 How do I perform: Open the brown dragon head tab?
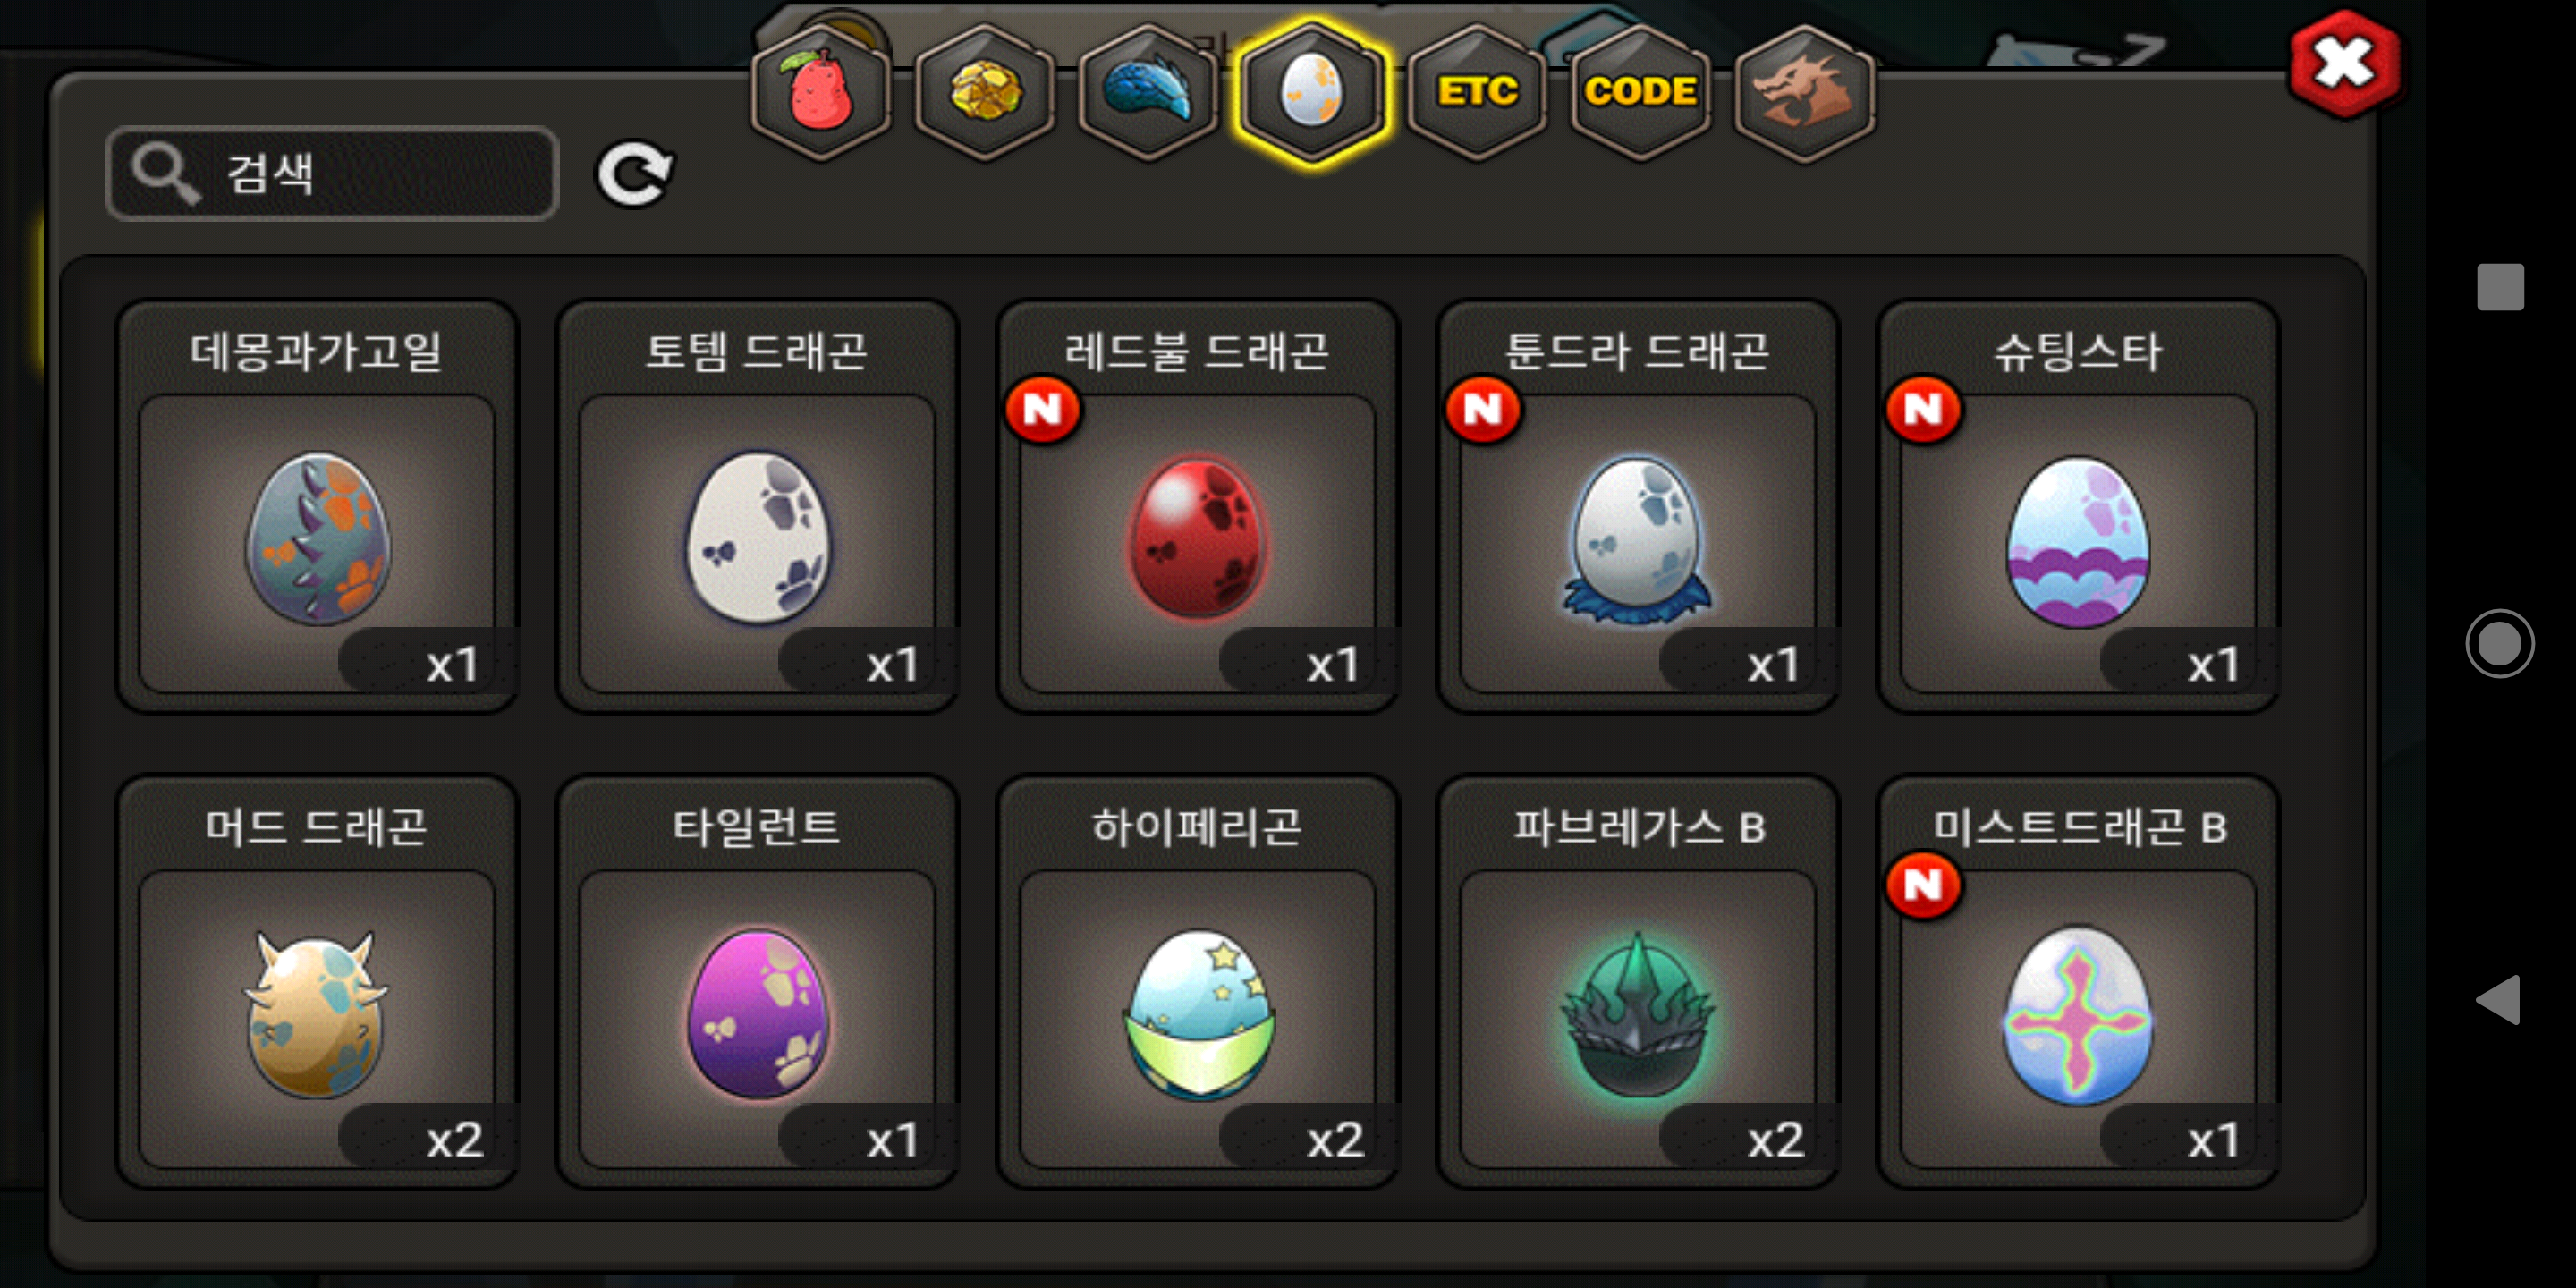tap(1804, 91)
